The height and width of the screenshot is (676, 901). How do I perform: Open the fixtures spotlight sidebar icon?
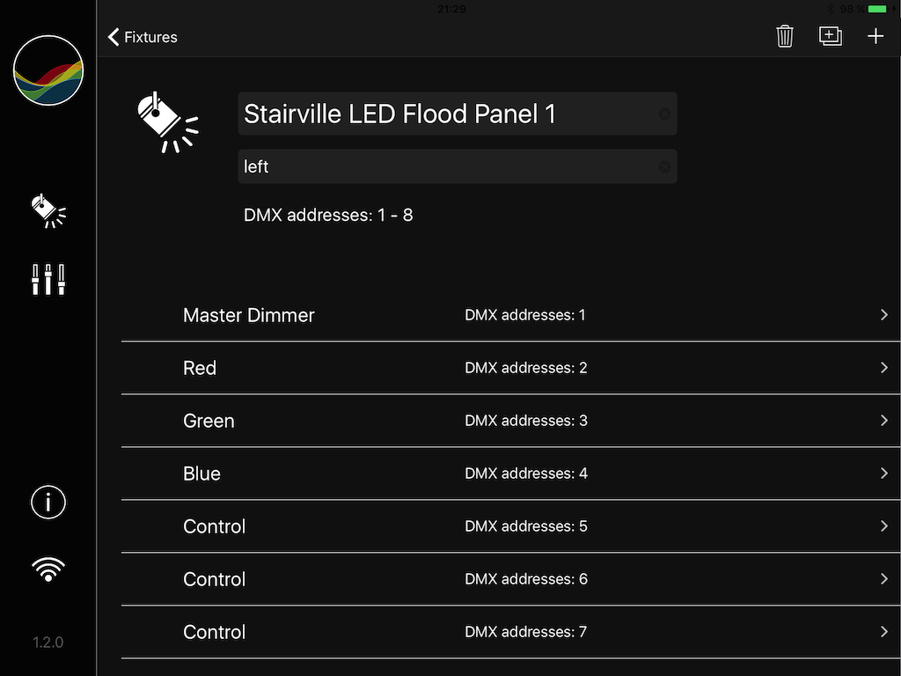click(x=48, y=211)
